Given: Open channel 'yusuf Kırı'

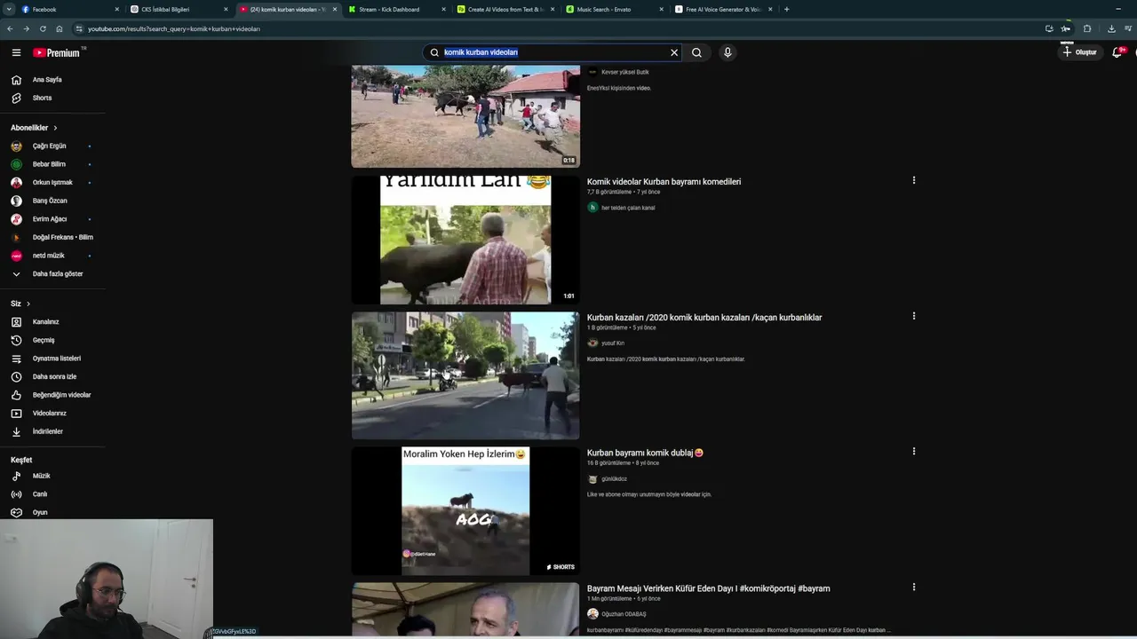Looking at the screenshot, I should 613,343.
